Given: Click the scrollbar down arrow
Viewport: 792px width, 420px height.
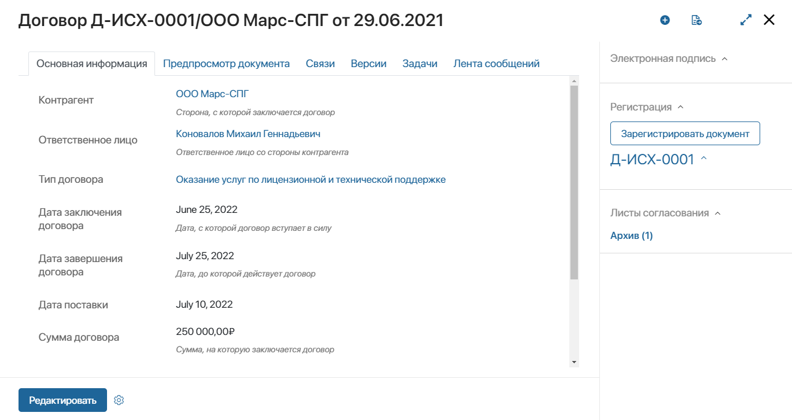Looking at the screenshot, I should (x=574, y=362).
